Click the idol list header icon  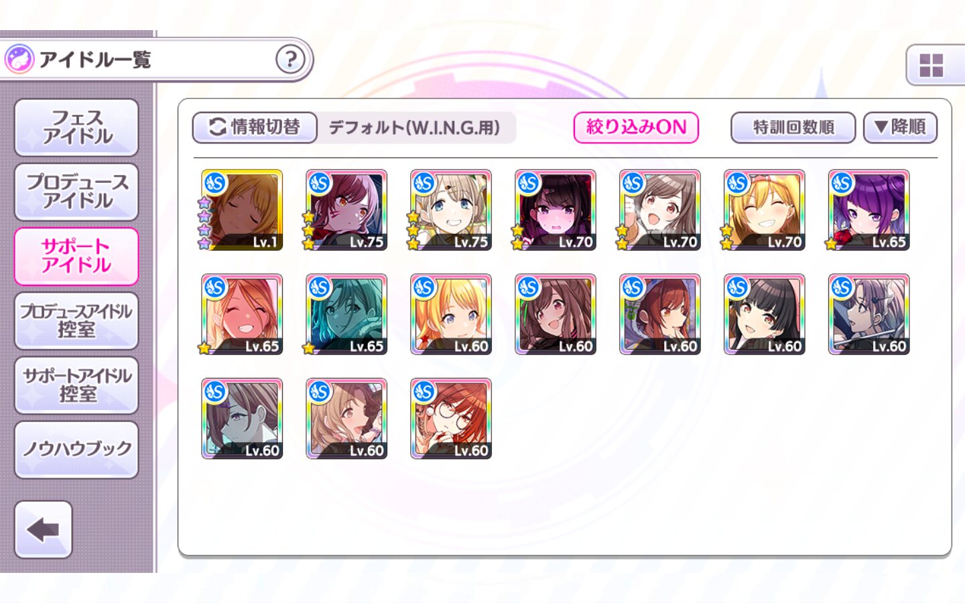coord(19,60)
